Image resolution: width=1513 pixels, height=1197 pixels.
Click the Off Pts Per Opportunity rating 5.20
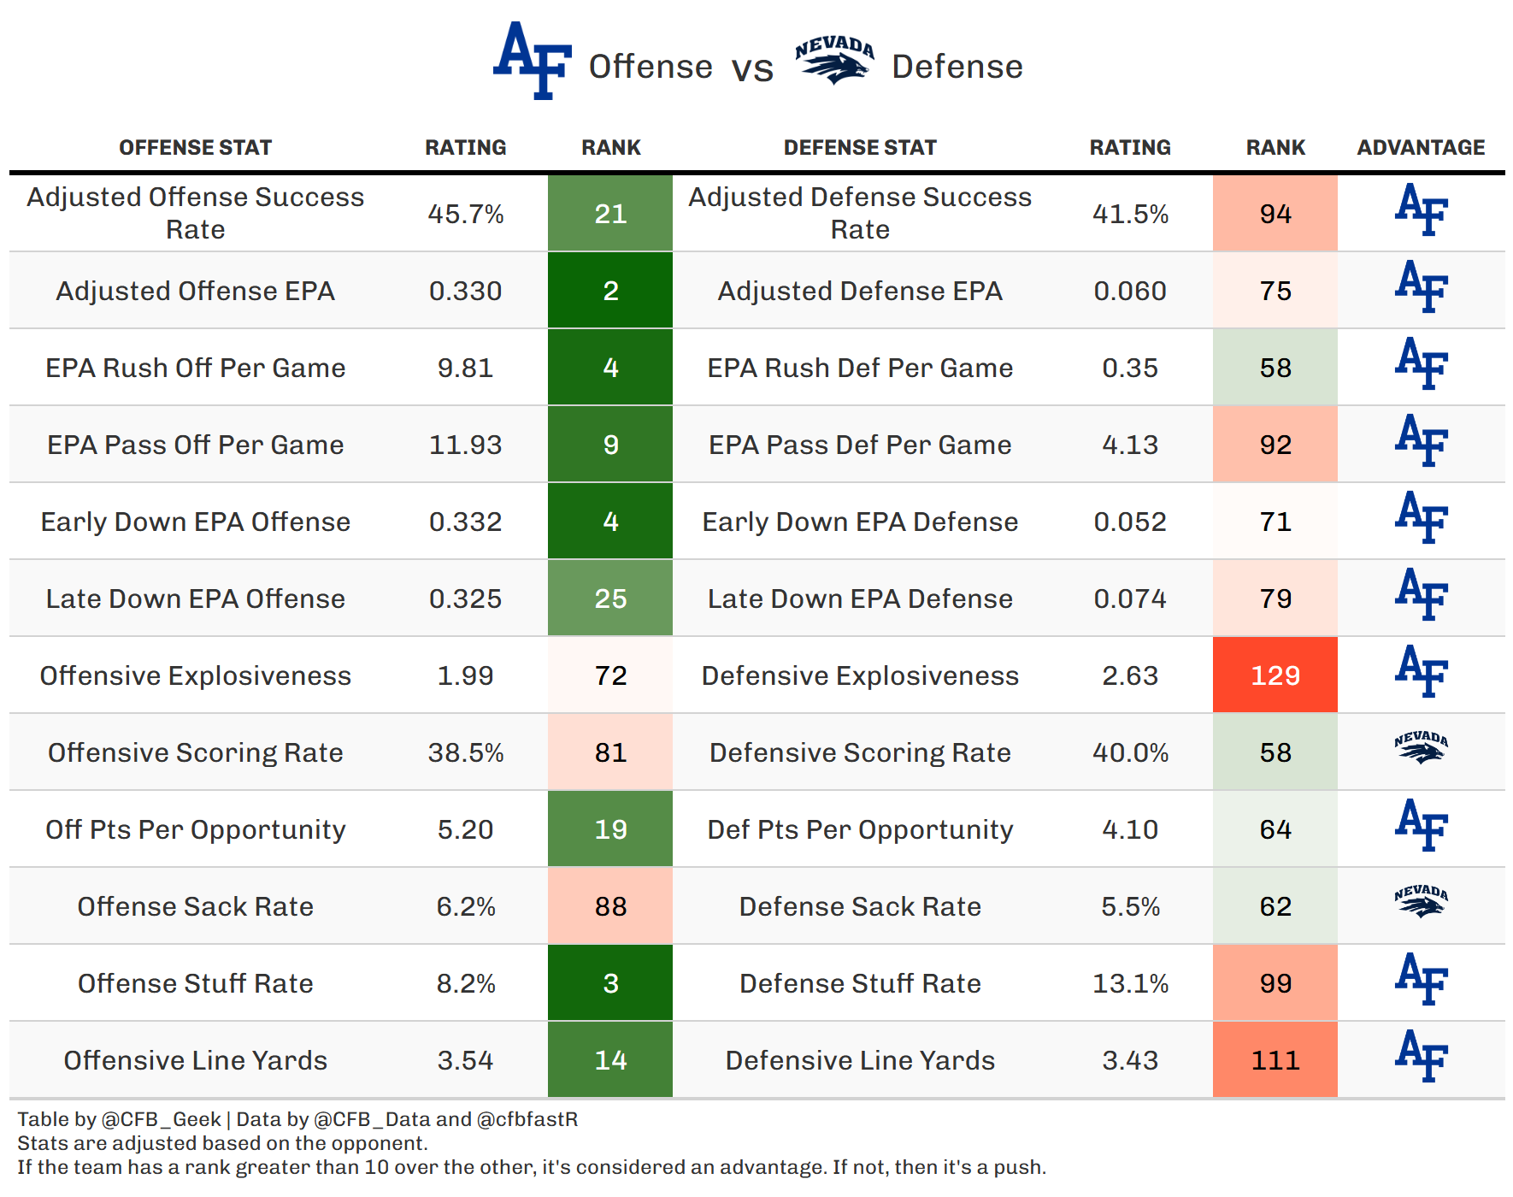pyautogui.click(x=465, y=829)
